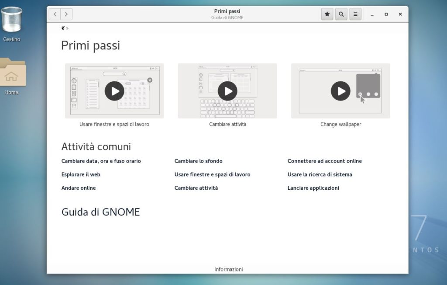Close the Primi passi window

pos(400,14)
